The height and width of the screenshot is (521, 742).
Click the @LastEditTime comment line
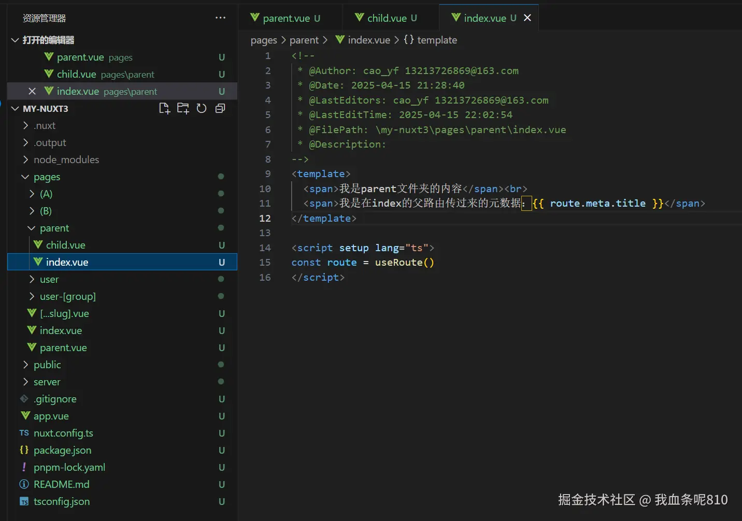[x=405, y=114]
